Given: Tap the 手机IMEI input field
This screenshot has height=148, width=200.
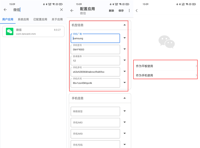Looking at the screenshot, I should coord(95,123).
